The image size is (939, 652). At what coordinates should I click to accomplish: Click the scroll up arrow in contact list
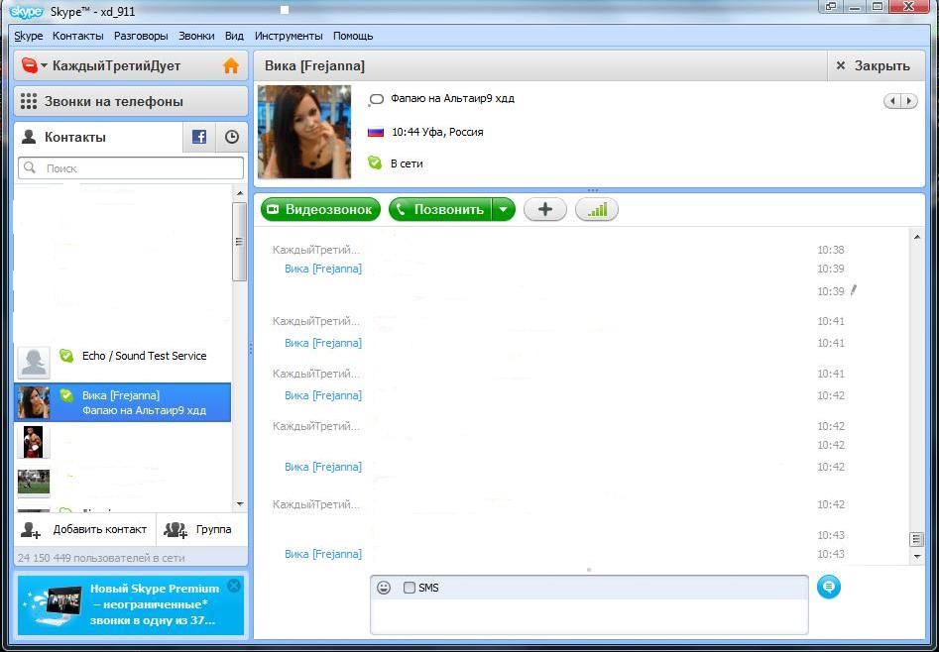(x=240, y=193)
